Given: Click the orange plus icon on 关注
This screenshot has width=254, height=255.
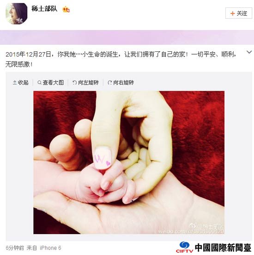Looking at the screenshot, I should tap(233, 13).
